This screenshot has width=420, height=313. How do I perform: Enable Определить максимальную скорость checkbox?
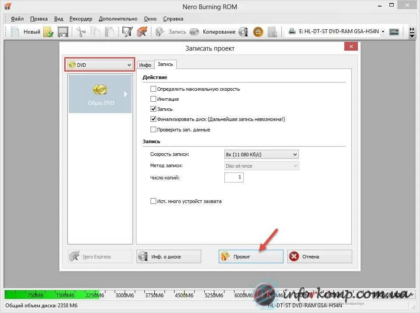tap(153, 89)
